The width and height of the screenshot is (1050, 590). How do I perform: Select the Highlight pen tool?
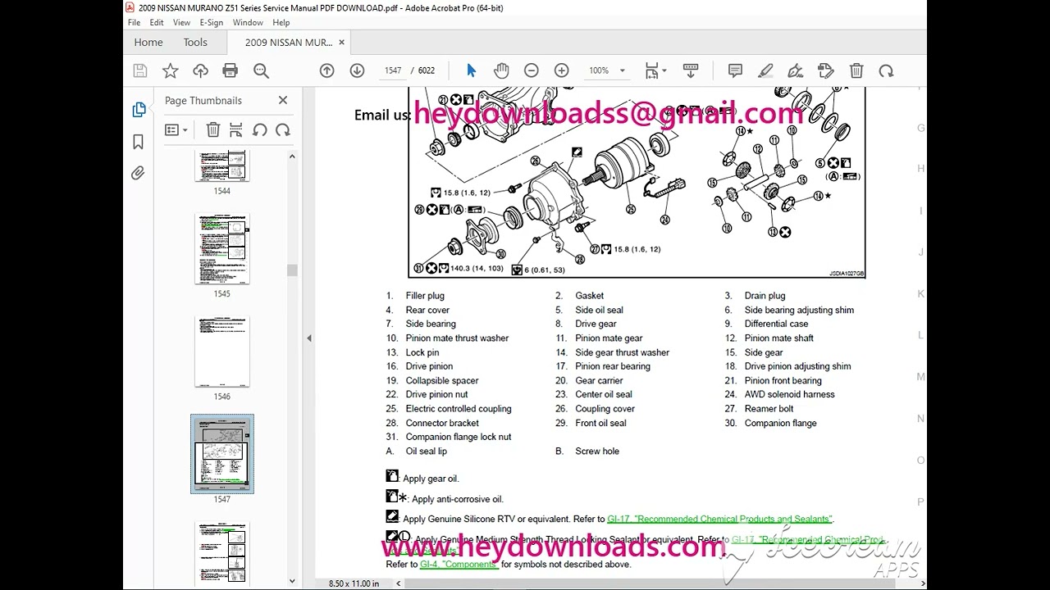[765, 71]
